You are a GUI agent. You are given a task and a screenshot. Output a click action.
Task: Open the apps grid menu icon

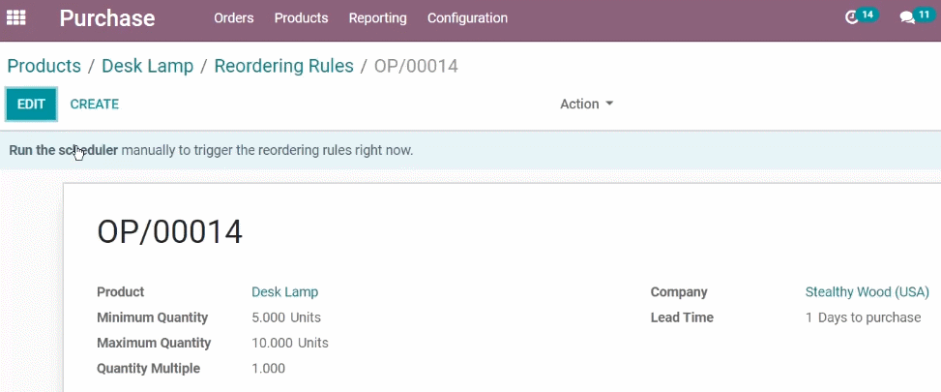[16, 17]
